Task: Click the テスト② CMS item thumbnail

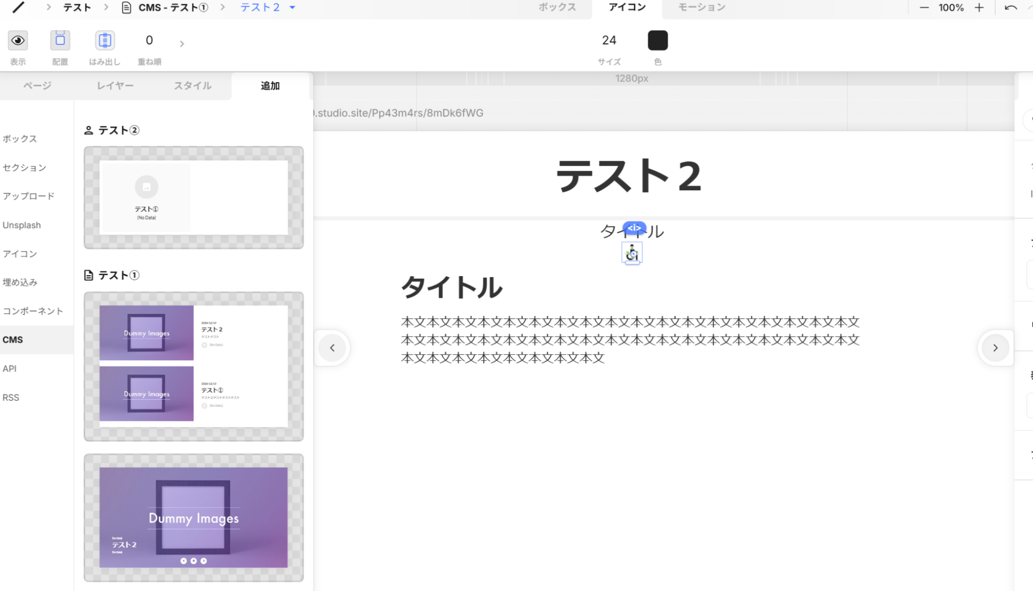Action: (x=194, y=197)
